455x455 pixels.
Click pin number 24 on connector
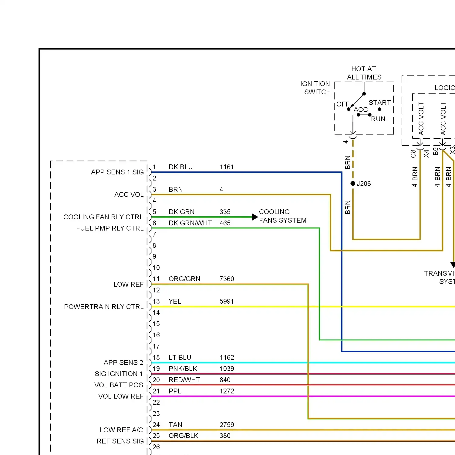(x=156, y=425)
